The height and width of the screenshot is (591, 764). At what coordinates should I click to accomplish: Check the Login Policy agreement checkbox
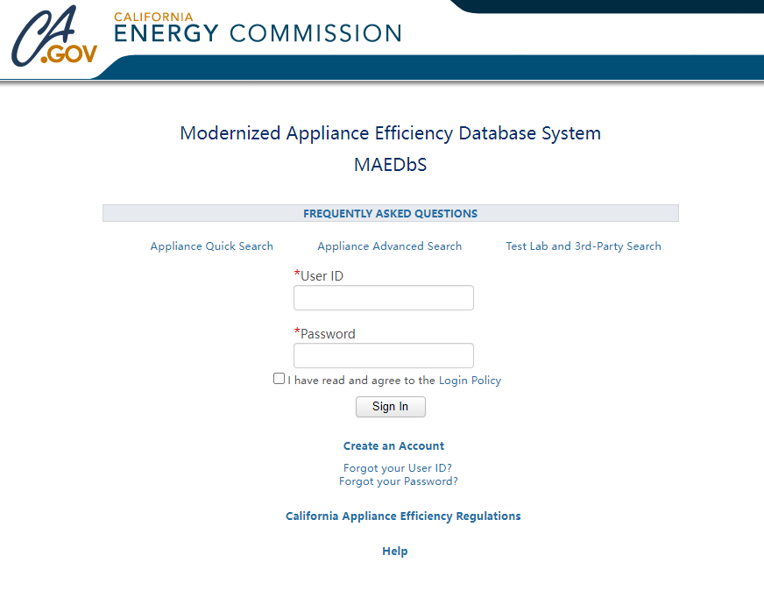click(x=279, y=379)
